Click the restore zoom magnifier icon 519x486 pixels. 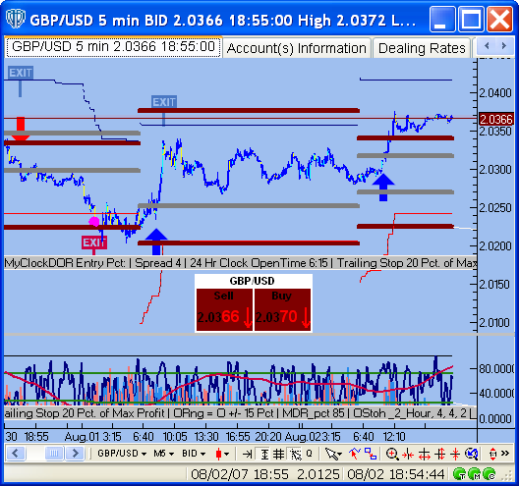(x=472, y=454)
